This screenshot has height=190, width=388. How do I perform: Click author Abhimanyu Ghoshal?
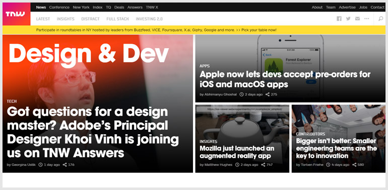coord(221,94)
